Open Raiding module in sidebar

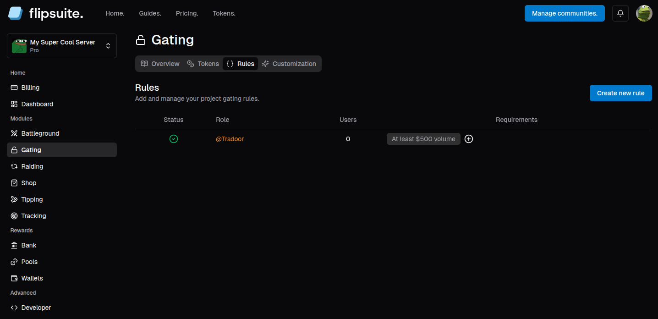tap(62, 166)
